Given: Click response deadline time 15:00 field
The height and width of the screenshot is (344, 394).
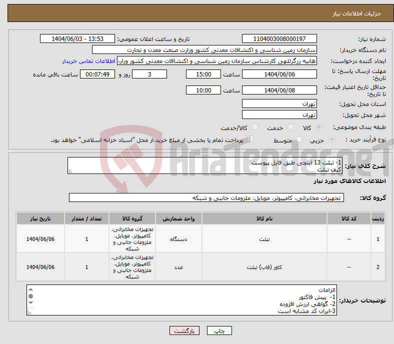Looking at the screenshot, I should 203,74.
